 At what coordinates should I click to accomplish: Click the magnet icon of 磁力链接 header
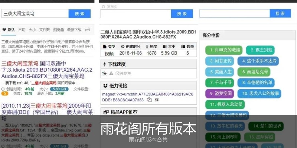coord(105,86)
